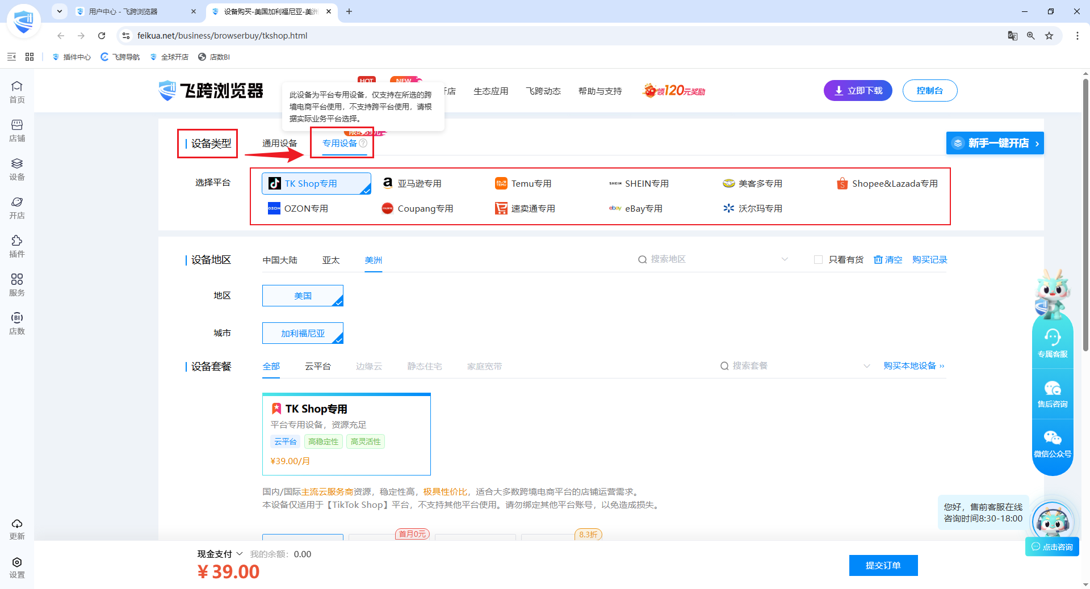Click the browser reload icon
The width and height of the screenshot is (1090, 589).
click(102, 36)
